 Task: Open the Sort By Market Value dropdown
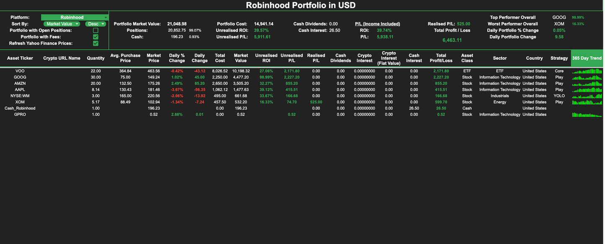click(62, 24)
